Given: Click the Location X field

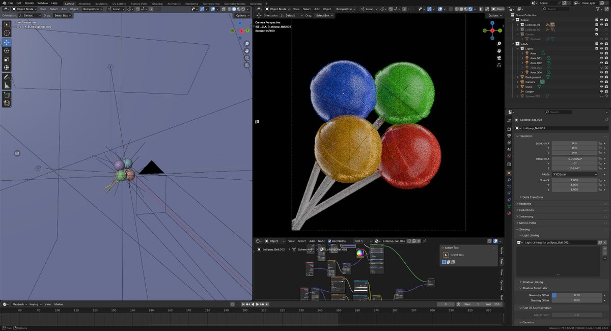Looking at the screenshot, I should click(x=575, y=143).
